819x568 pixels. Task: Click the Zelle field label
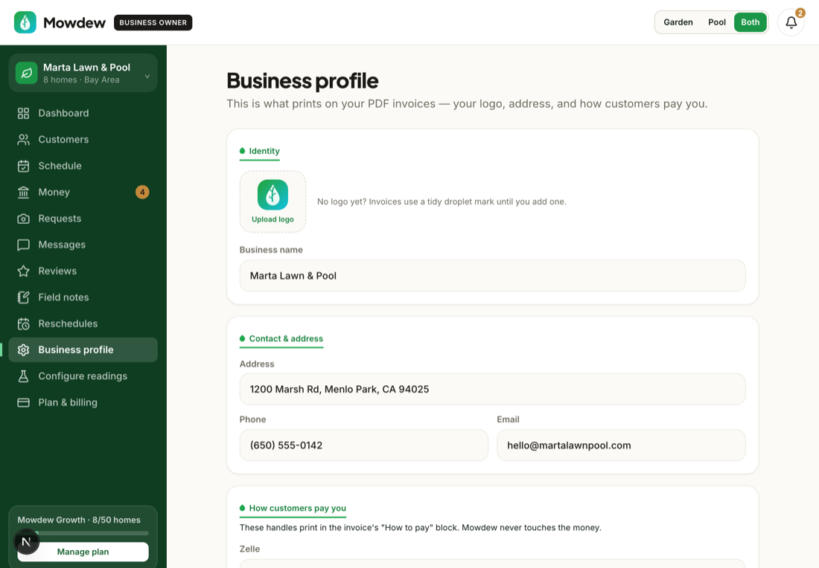pyautogui.click(x=249, y=549)
